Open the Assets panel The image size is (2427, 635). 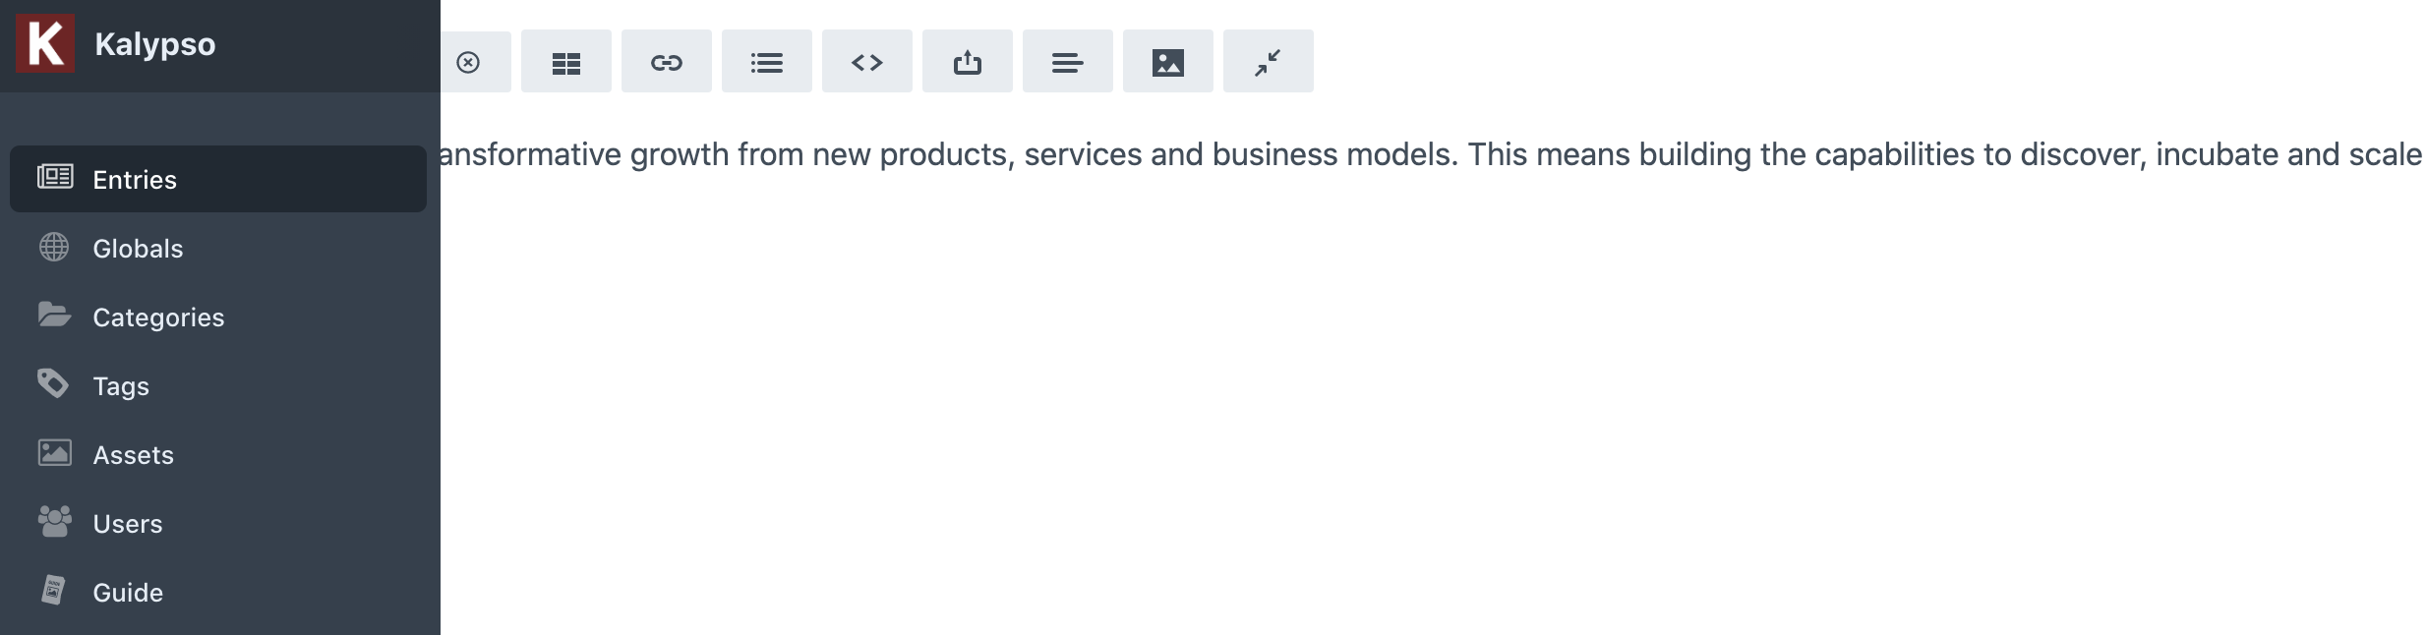click(x=133, y=454)
